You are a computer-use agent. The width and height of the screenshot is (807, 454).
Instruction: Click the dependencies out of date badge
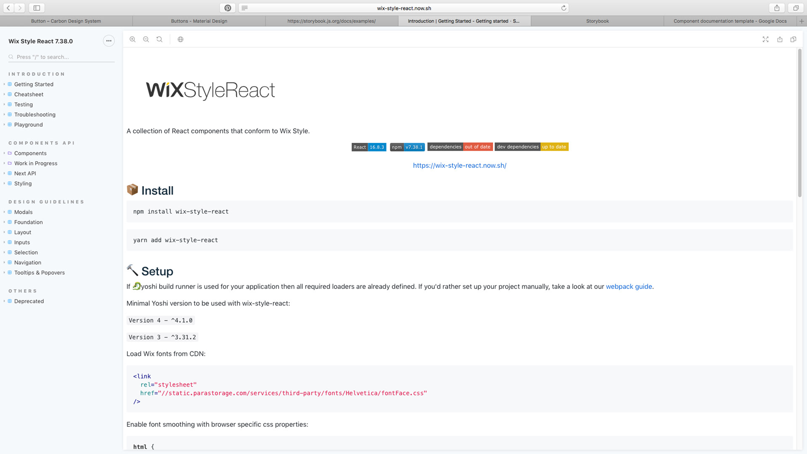(460, 147)
